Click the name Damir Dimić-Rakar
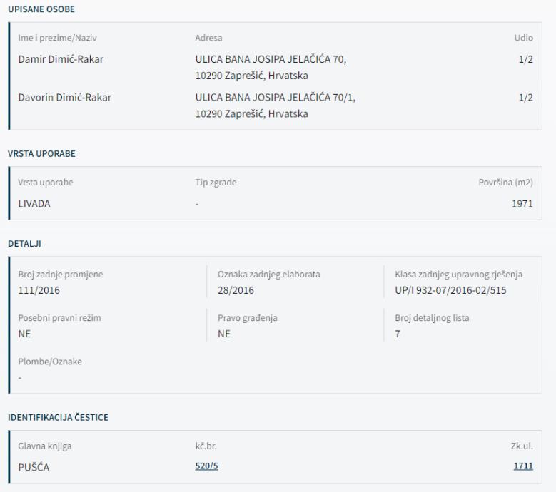The width and height of the screenshot is (556, 492). (x=61, y=58)
